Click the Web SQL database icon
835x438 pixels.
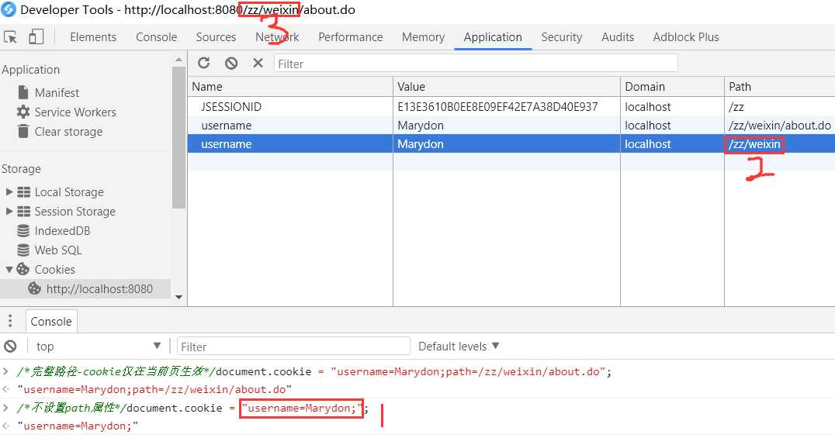point(23,250)
